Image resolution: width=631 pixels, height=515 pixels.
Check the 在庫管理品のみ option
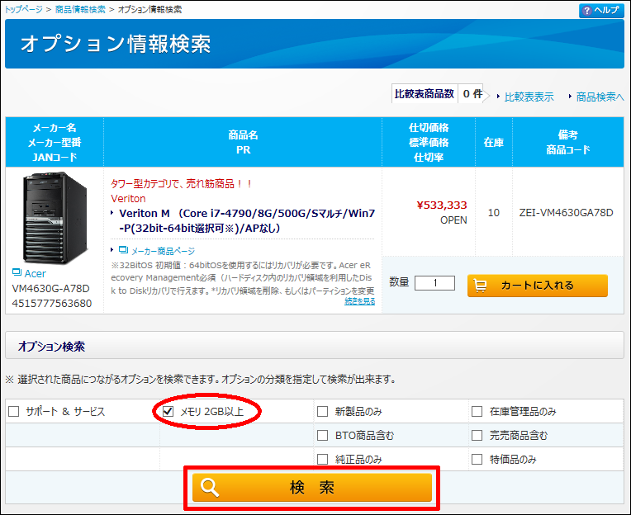click(x=477, y=411)
